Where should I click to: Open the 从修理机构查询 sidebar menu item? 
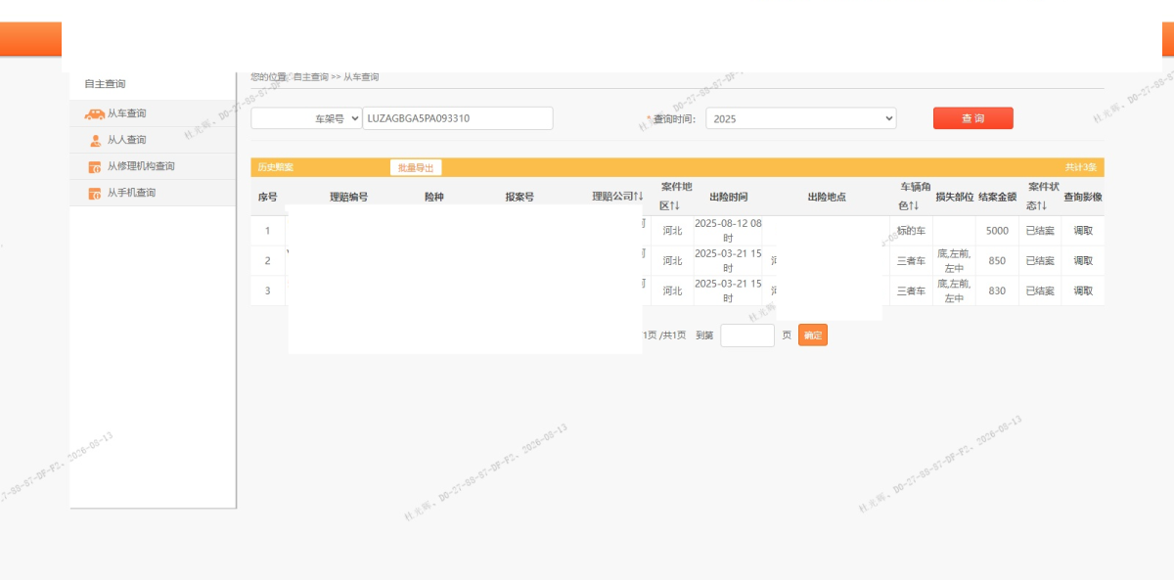pos(153,166)
